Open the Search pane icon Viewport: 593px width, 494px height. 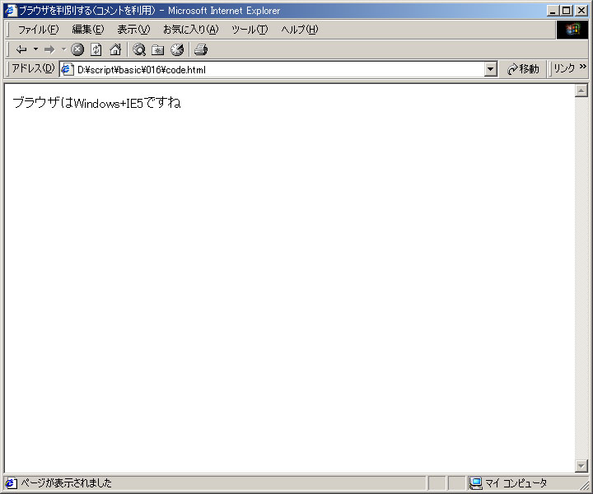pyautogui.click(x=139, y=49)
